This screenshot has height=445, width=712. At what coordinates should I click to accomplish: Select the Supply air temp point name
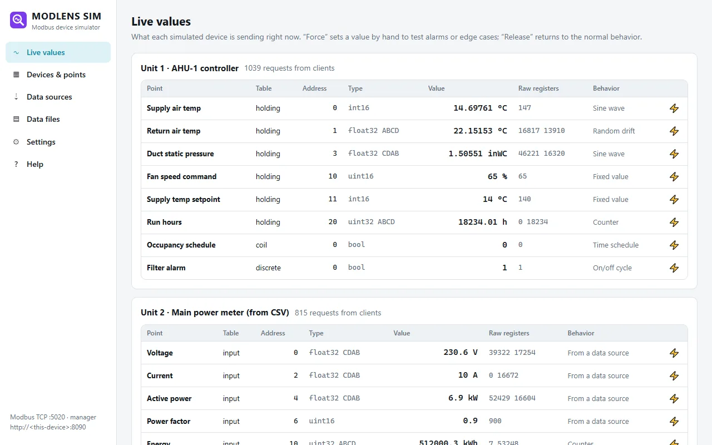pos(174,108)
